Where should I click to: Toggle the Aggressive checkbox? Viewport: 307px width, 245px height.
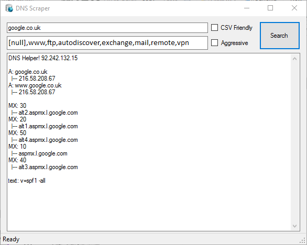[x=215, y=43]
